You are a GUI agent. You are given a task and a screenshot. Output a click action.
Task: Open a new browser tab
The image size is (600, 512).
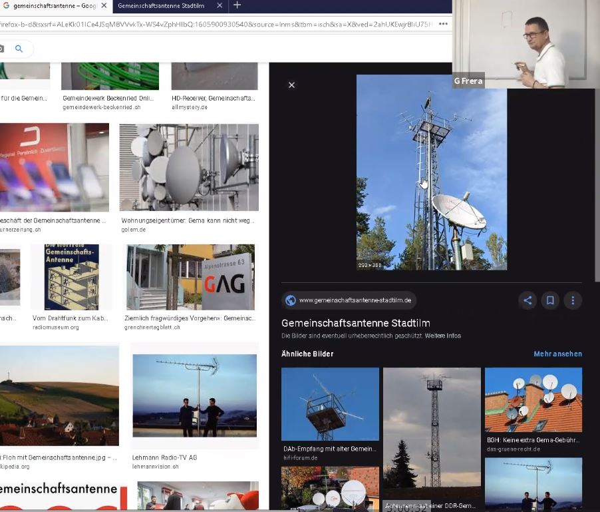point(237,5)
